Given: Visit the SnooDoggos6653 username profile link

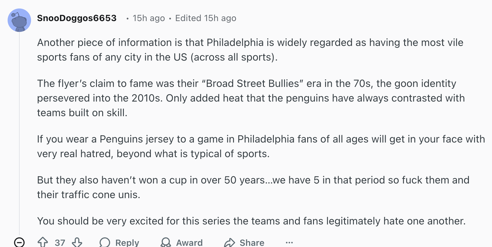Looking at the screenshot, I should [77, 18].
